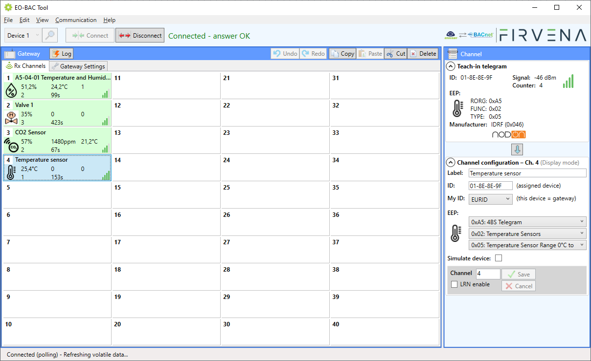The height and width of the screenshot is (361, 591).
Task: Open the Log view
Action: click(62, 54)
